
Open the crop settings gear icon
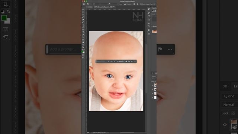(x=138, y=4)
